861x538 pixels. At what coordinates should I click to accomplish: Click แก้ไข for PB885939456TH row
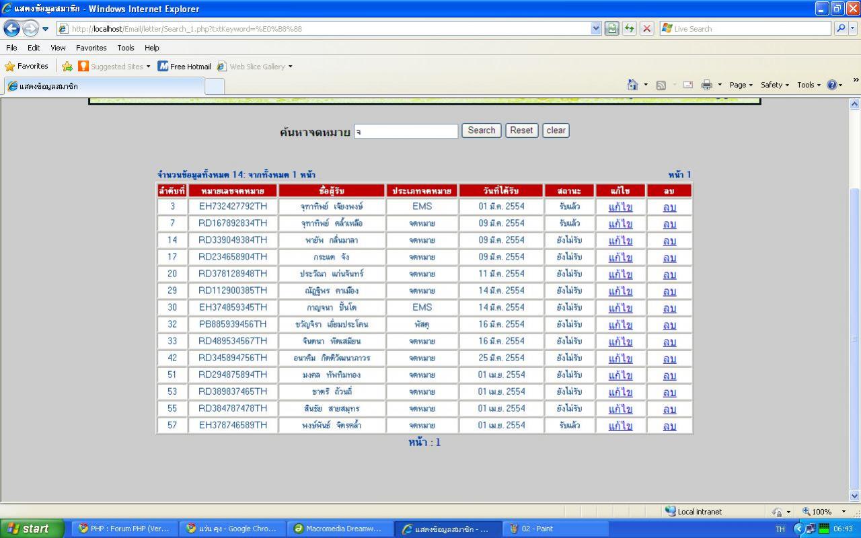[x=620, y=325]
